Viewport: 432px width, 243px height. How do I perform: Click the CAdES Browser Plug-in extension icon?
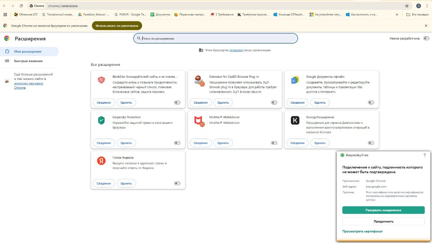click(199, 81)
